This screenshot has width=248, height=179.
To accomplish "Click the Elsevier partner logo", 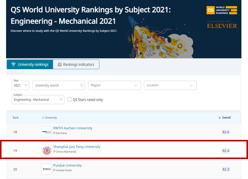I will pos(222,26).
